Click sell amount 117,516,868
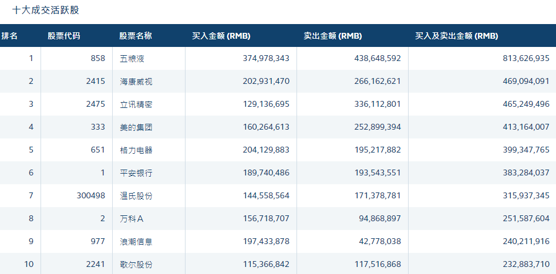The width and height of the screenshot is (556, 274). point(378,265)
